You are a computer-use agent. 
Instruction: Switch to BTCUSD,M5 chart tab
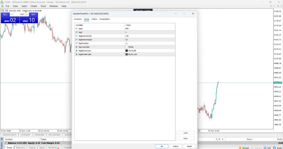[54, 135]
